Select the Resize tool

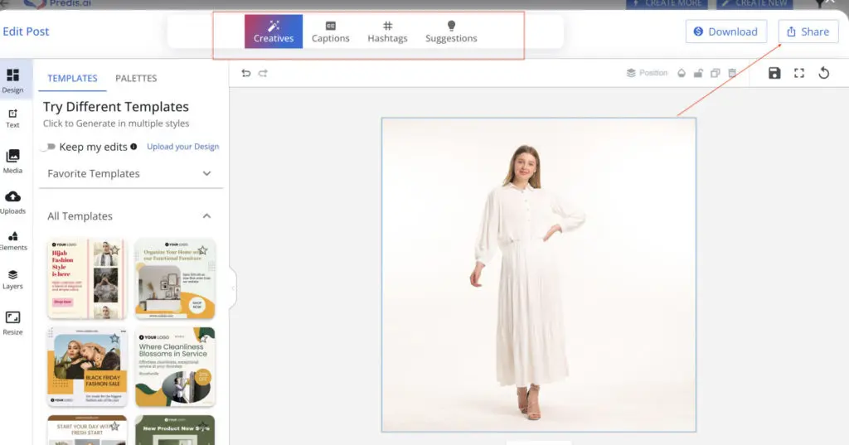[x=12, y=323]
